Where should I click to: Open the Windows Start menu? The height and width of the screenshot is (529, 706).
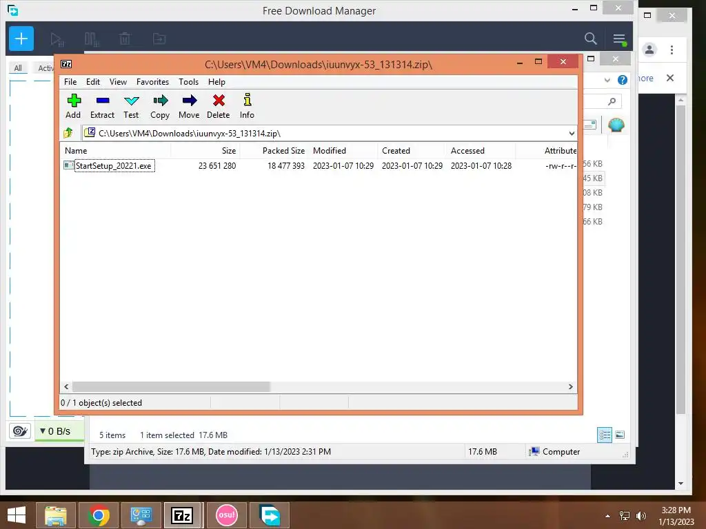point(17,515)
